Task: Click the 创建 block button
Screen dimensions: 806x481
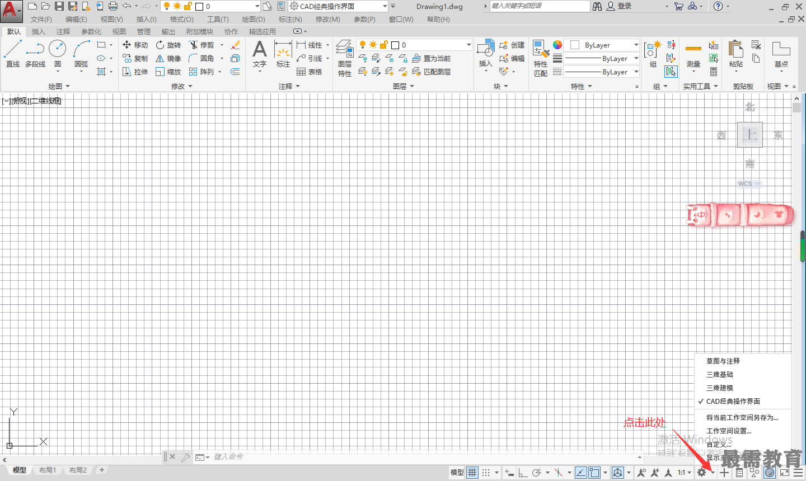Action: (512, 45)
